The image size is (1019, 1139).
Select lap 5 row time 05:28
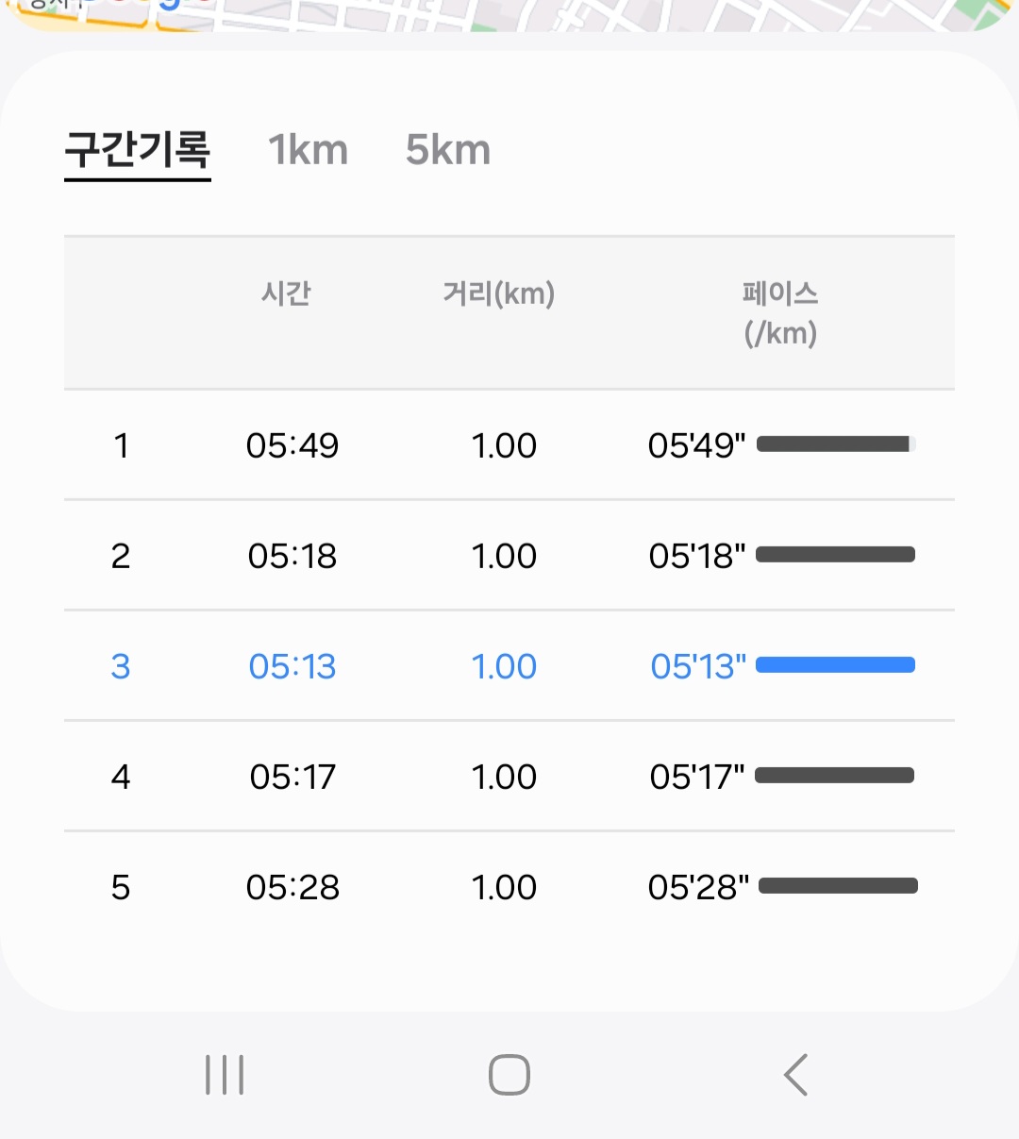point(292,887)
